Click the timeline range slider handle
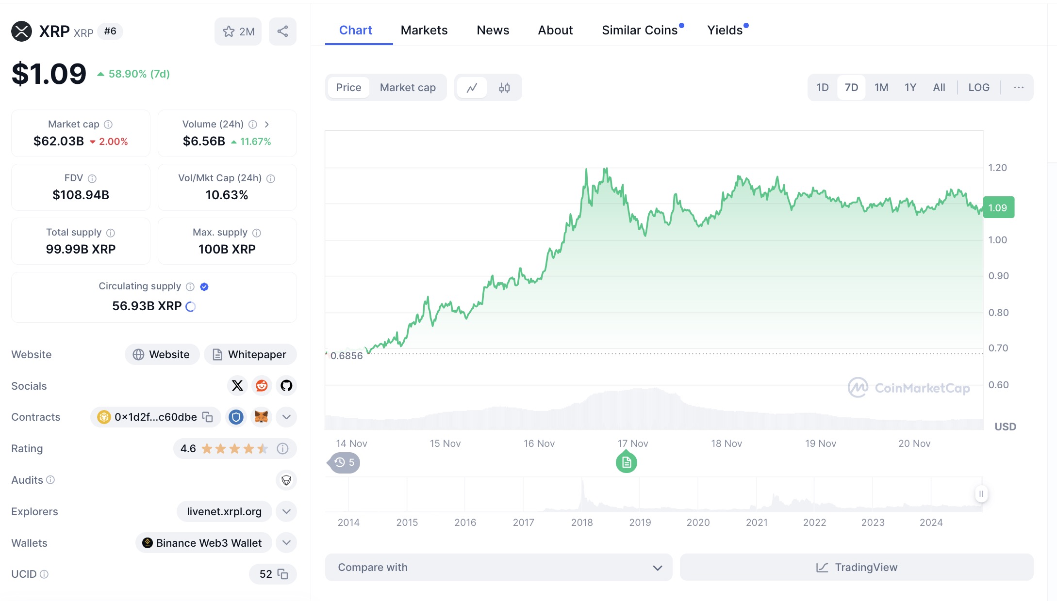 click(x=981, y=494)
